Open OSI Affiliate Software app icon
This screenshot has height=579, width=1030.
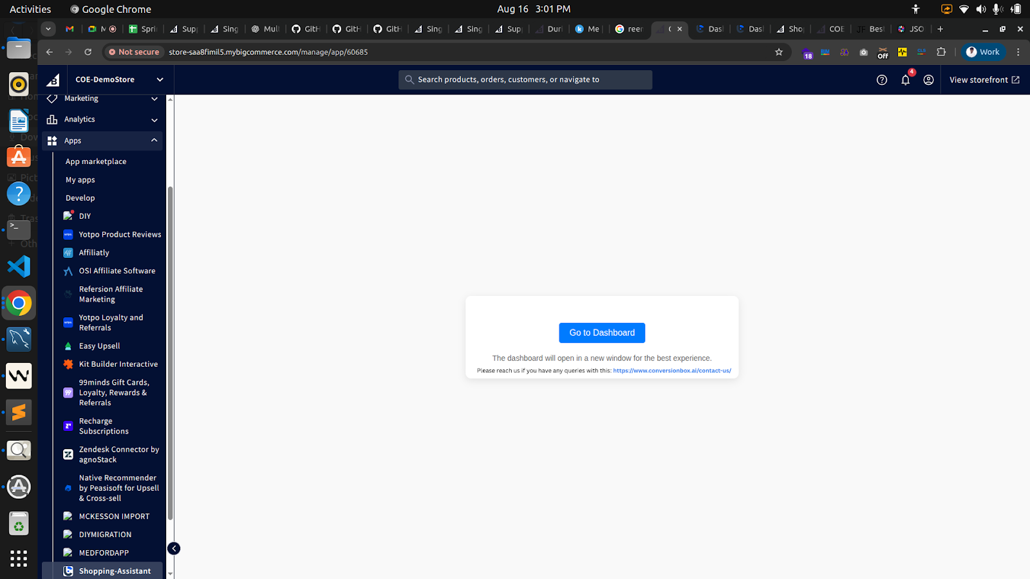click(68, 271)
